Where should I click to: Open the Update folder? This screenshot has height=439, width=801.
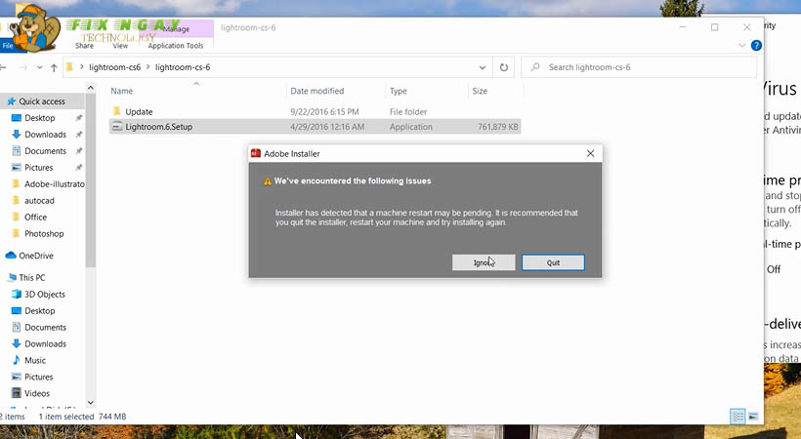coord(139,112)
